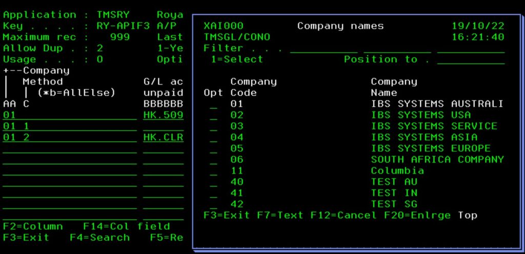This screenshot has height=254, width=525.
Task: Click F2=Column function key
Action: 33,226
